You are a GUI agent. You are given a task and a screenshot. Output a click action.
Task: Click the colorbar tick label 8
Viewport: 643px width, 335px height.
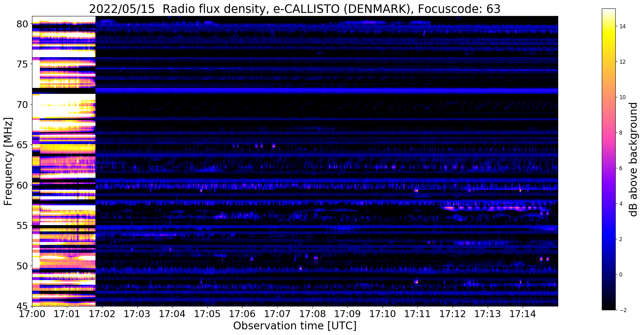click(620, 133)
